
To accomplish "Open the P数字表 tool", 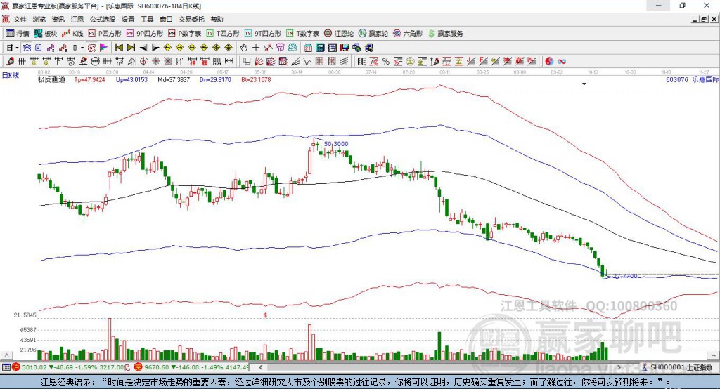I will [185, 34].
